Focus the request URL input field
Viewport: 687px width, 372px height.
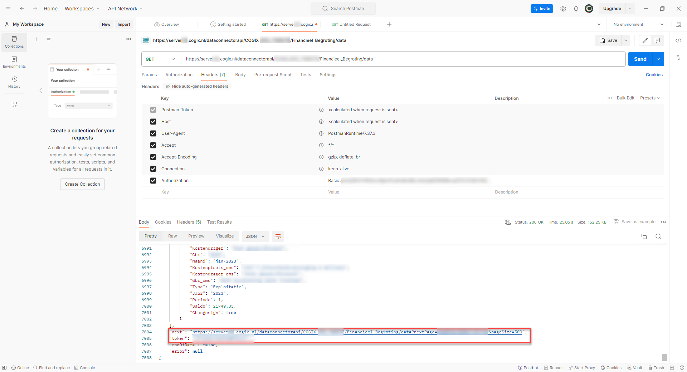pyautogui.click(x=403, y=59)
